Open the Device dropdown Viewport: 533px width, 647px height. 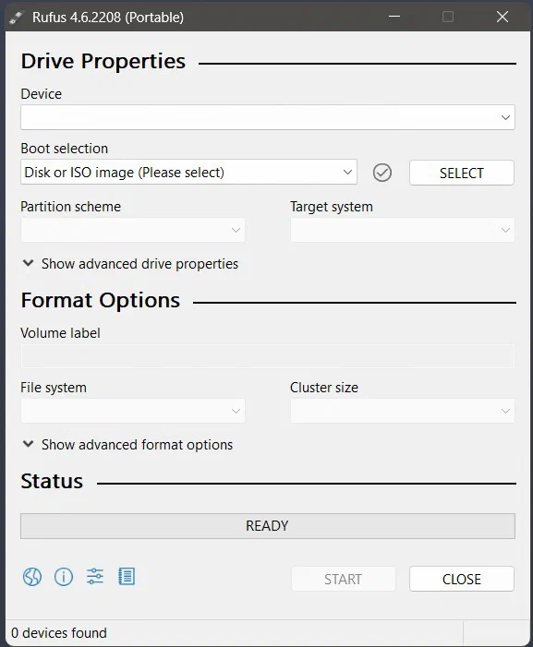pyautogui.click(x=268, y=117)
